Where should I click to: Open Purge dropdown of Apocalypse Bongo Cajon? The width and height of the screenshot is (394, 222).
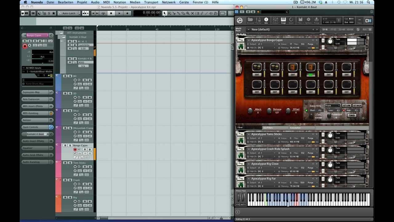click(x=313, y=44)
